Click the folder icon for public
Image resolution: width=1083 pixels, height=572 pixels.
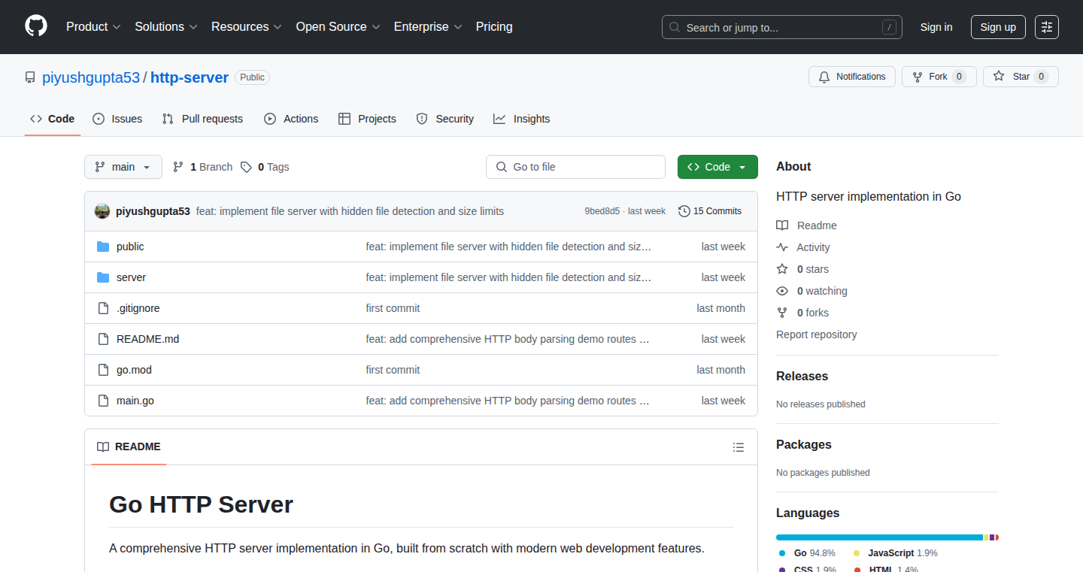tap(103, 247)
